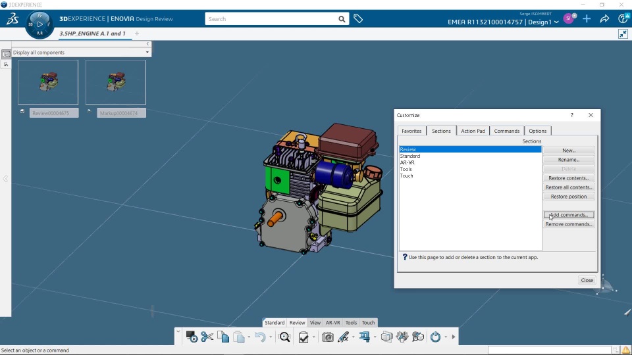Select the 3.5HP_ENGINE A.1 and 1 tab
Screen dimensions: 632x355
tap(92, 34)
